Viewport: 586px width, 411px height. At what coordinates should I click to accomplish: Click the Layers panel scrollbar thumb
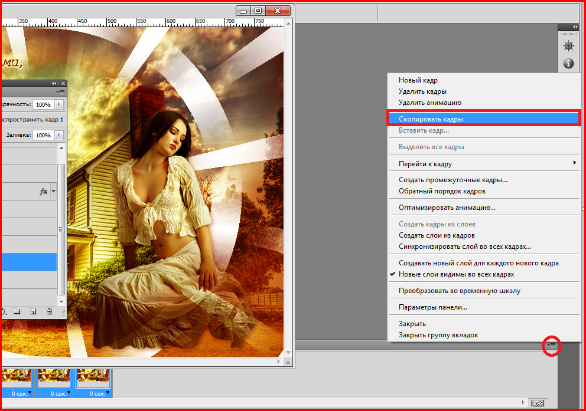(x=61, y=229)
